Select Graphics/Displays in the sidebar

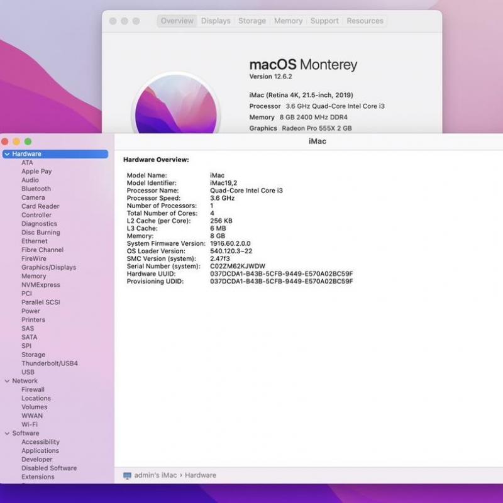pos(49,267)
